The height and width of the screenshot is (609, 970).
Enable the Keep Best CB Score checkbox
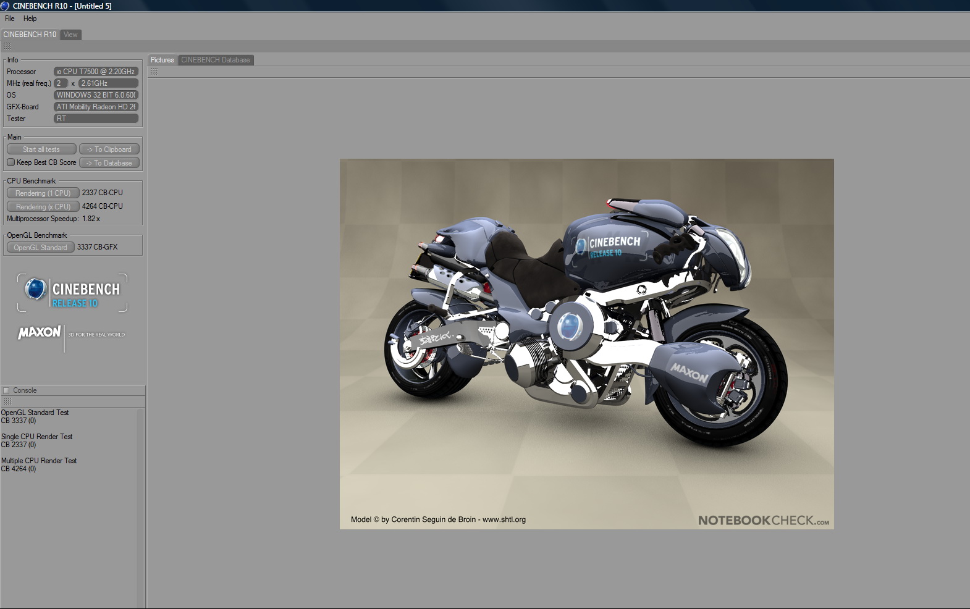click(11, 162)
